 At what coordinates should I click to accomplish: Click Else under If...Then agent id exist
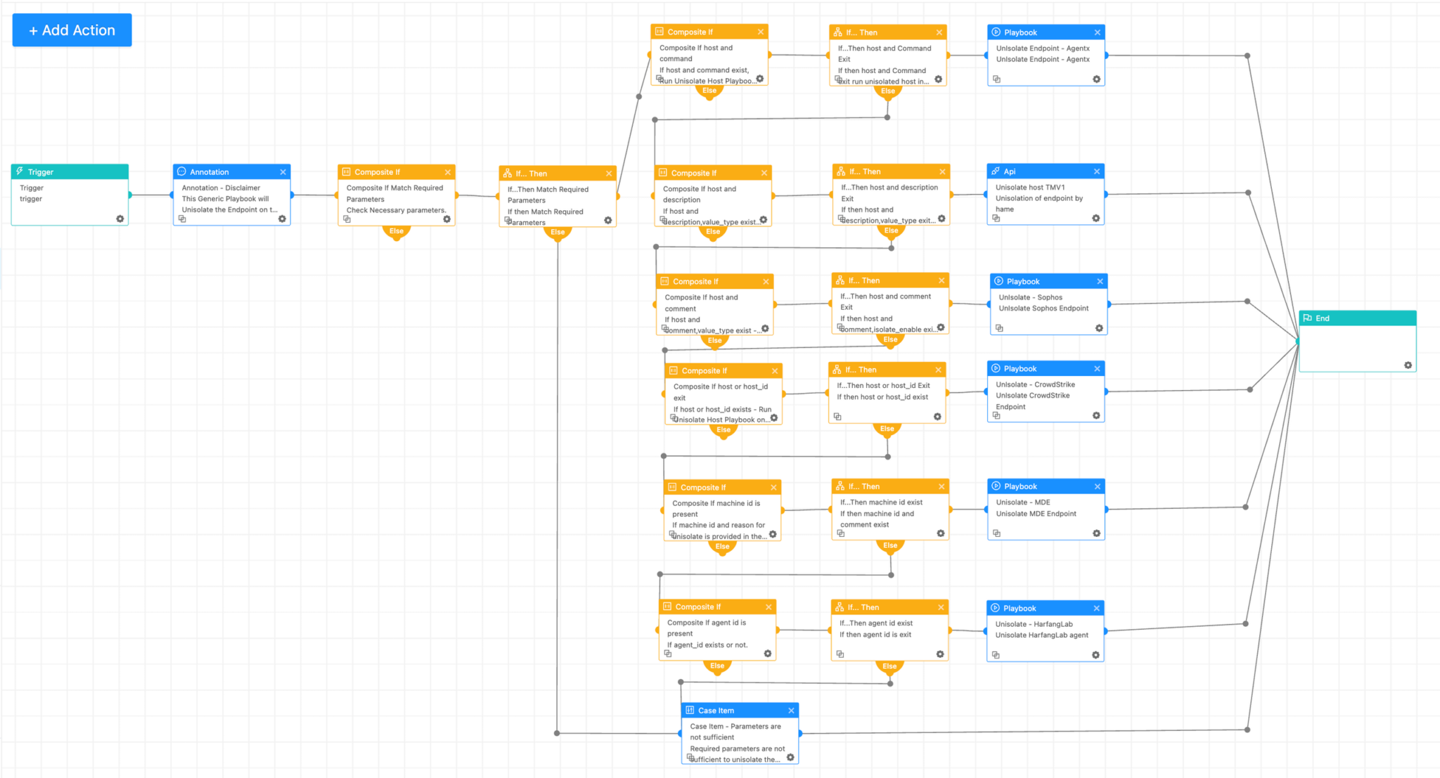pyautogui.click(x=889, y=666)
